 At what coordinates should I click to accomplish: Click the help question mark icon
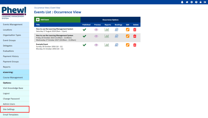[196, 2]
